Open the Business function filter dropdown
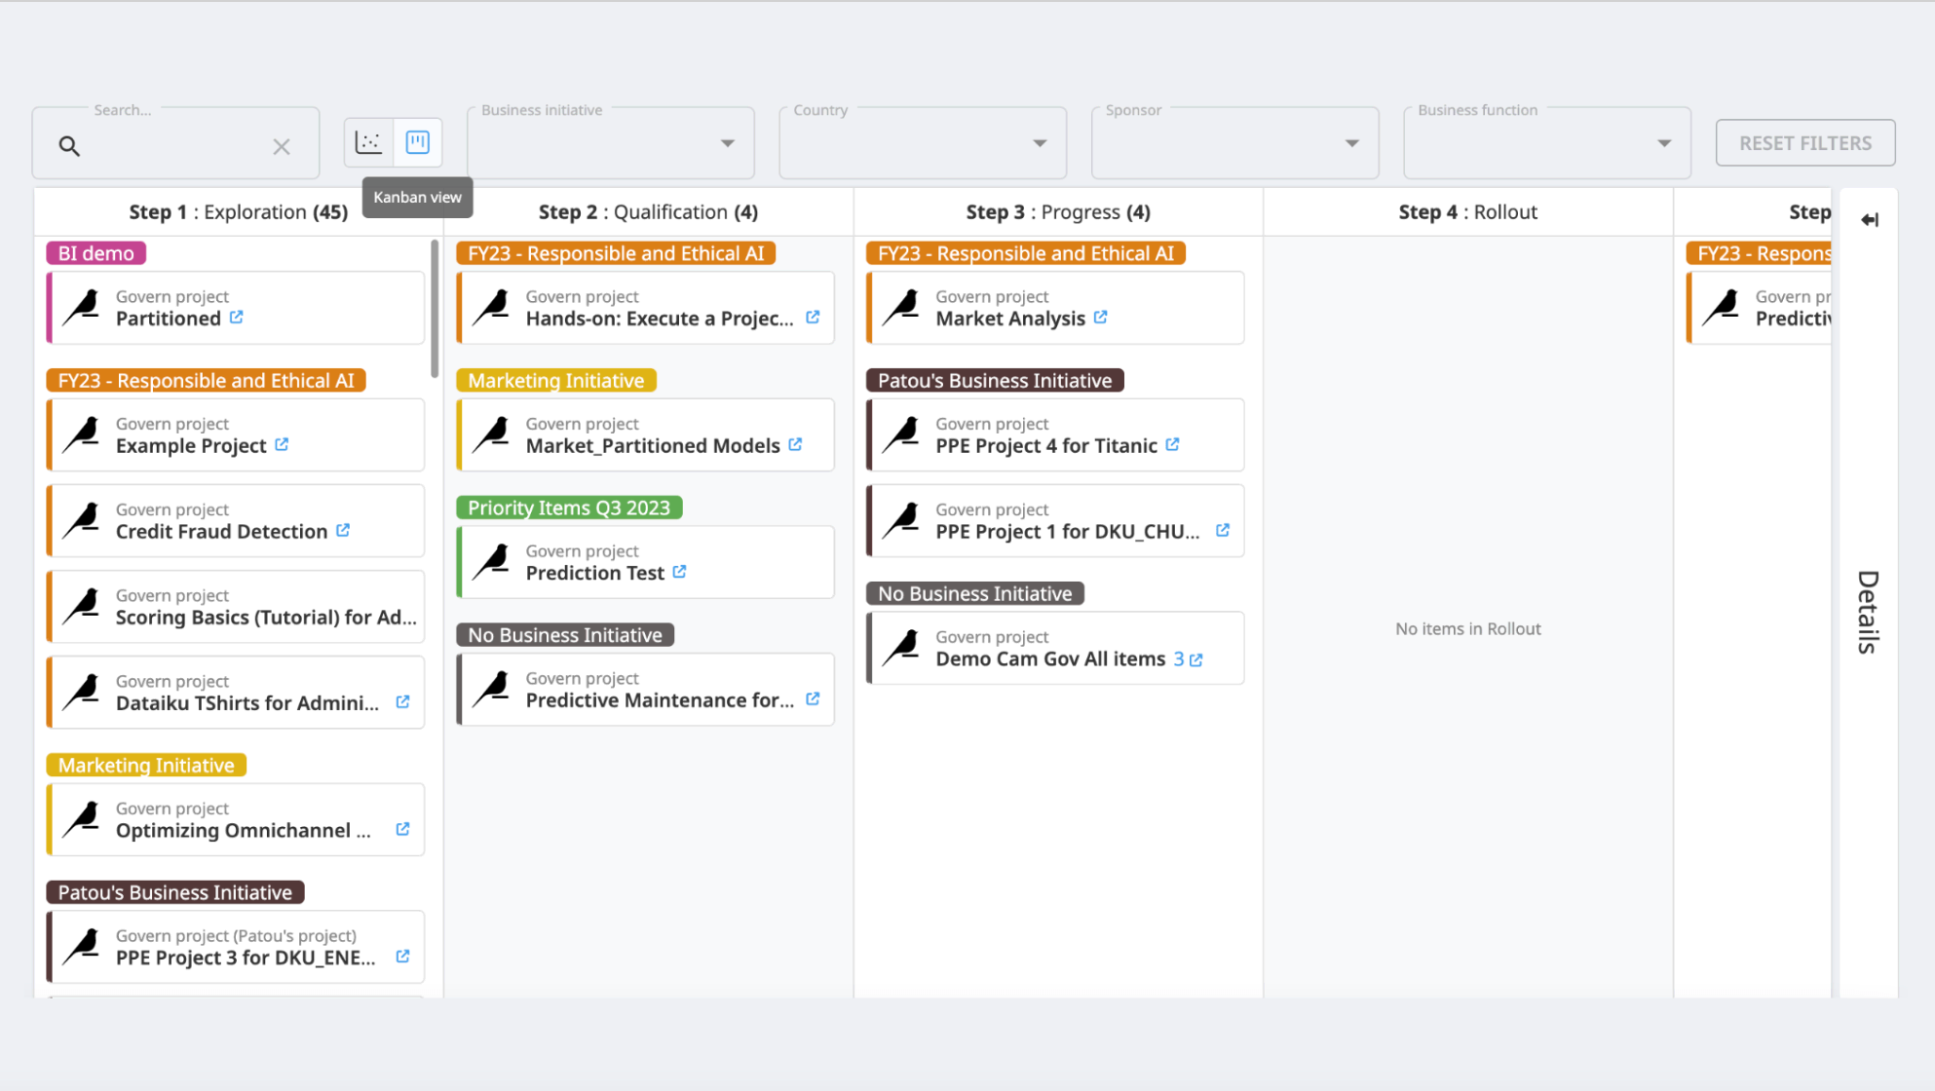The width and height of the screenshot is (1935, 1091). pyautogui.click(x=1547, y=143)
